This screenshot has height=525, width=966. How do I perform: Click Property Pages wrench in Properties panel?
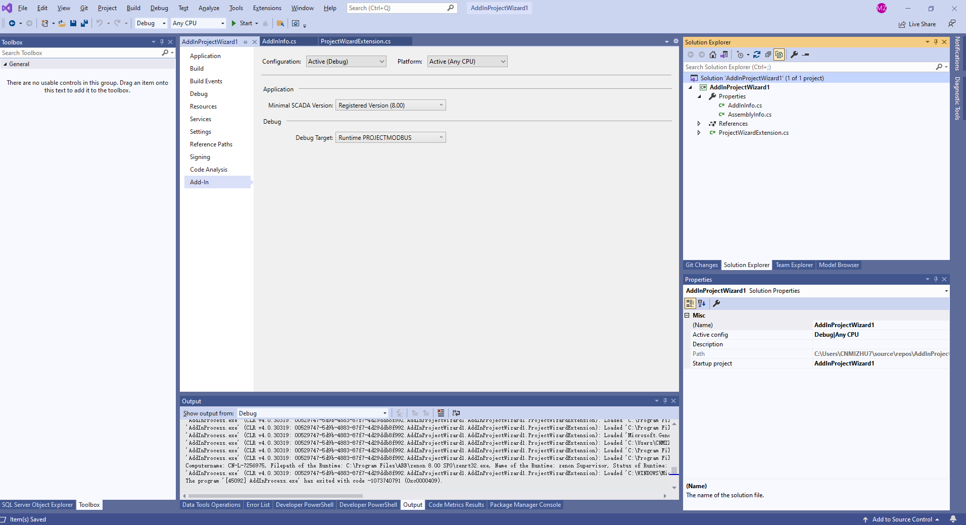716,303
